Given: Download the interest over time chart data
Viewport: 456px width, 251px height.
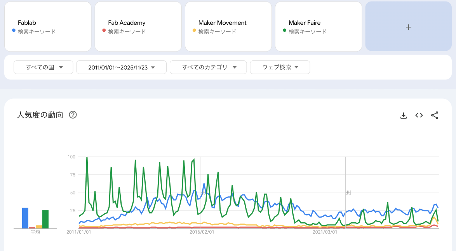Looking at the screenshot, I should (404, 115).
